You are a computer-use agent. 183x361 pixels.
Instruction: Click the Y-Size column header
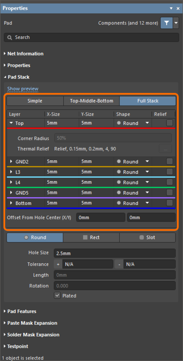point(97,114)
